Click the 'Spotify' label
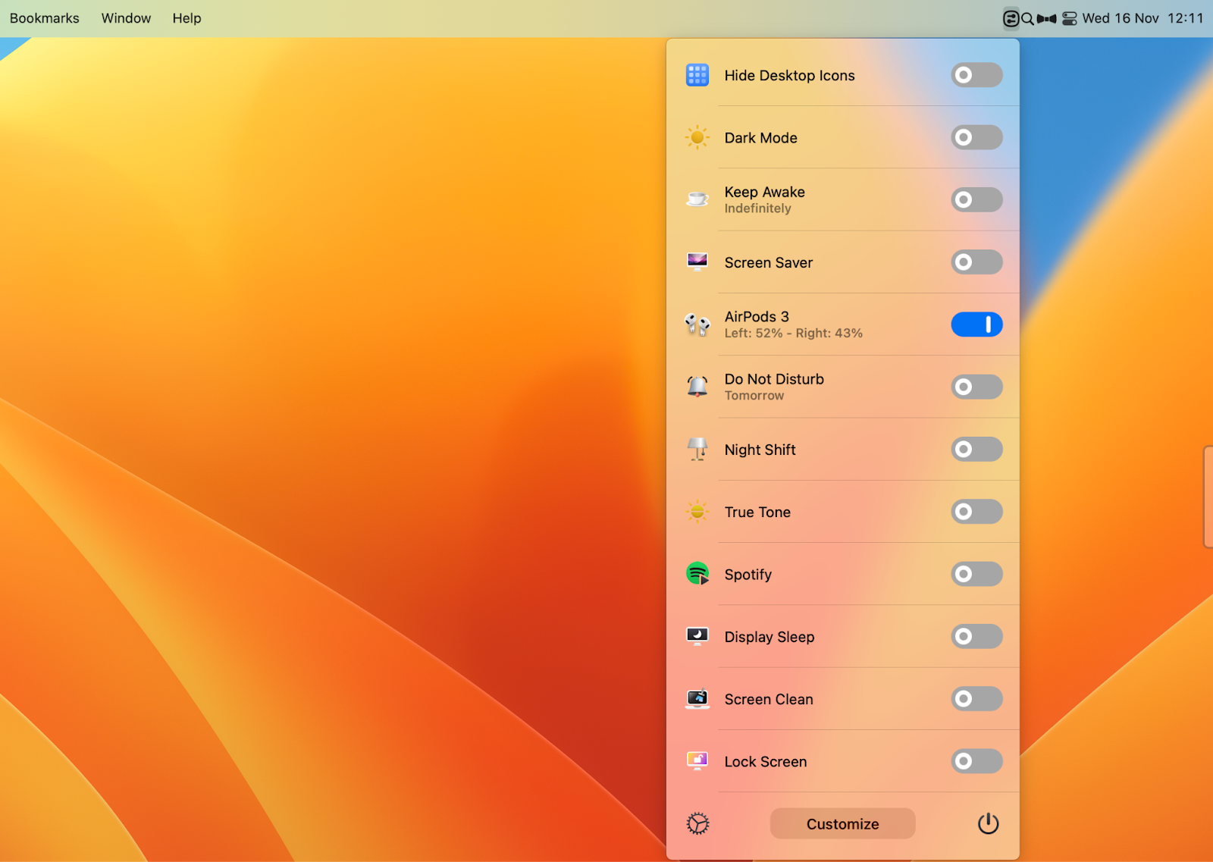 click(x=748, y=575)
